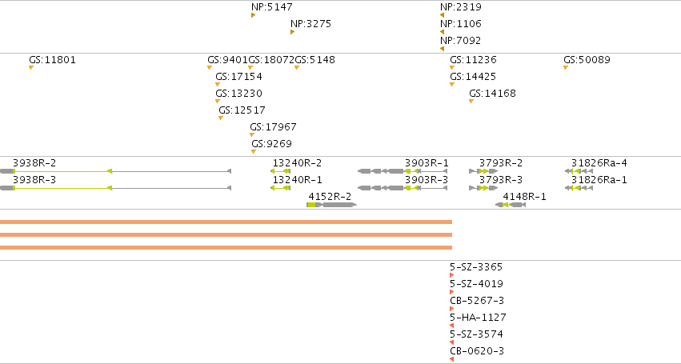The height and width of the screenshot is (364, 681).
Task: Click the GS:9401 insertion marker
Action: [x=210, y=68]
